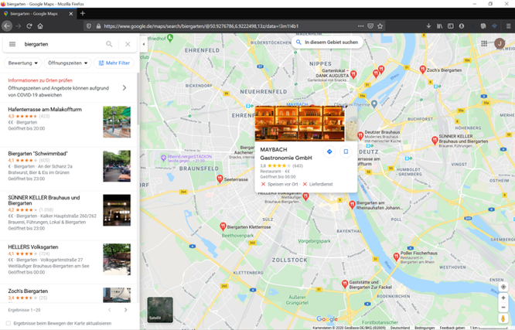The image size is (515, 330).
Task: Open Firefox library icon
Action: (x=439, y=26)
